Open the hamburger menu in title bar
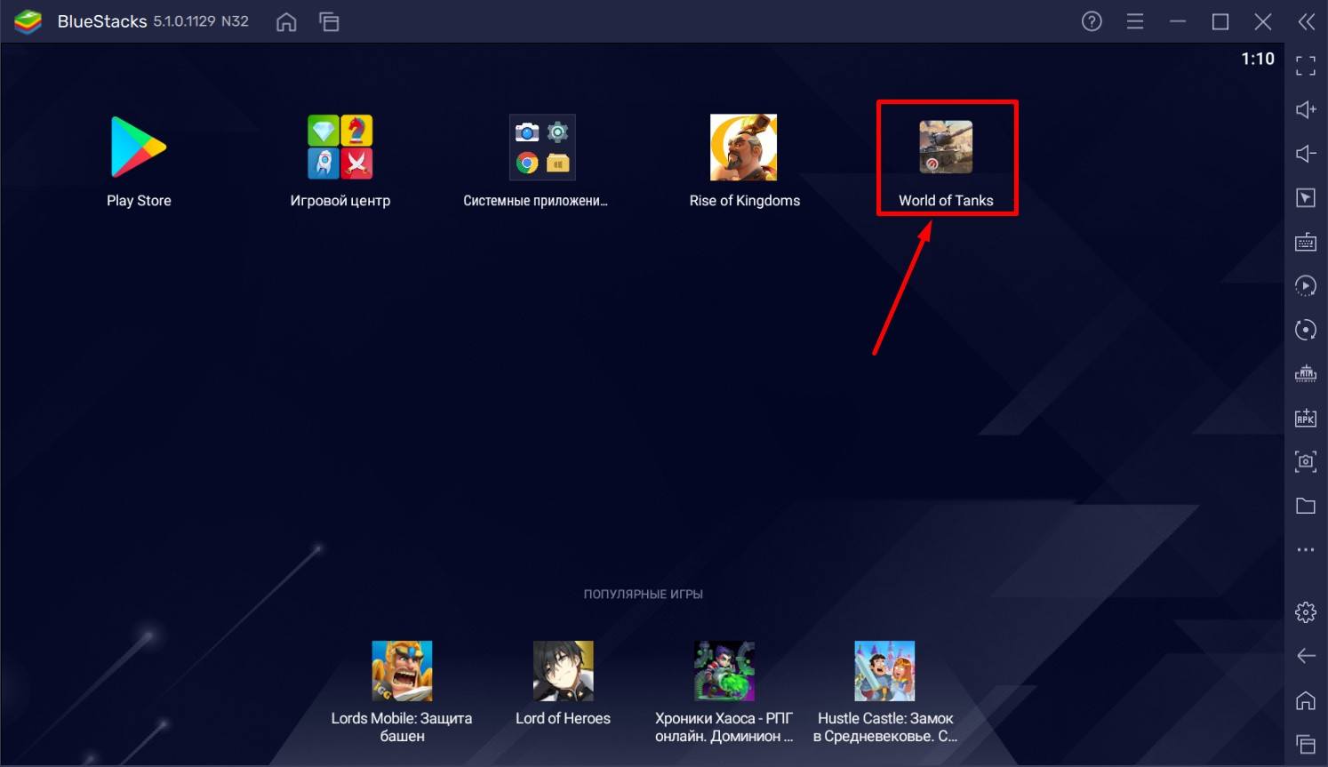 (1135, 22)
